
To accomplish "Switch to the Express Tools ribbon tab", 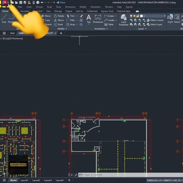I will pos(107,11).
